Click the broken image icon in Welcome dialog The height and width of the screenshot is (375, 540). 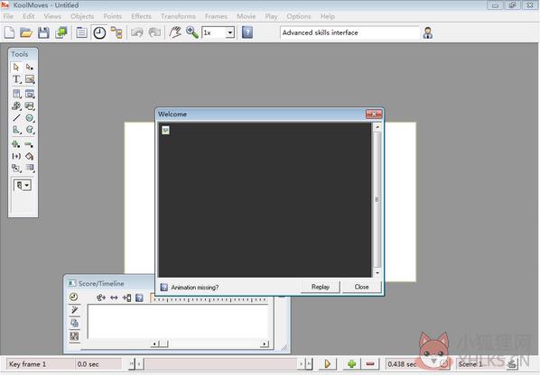165,130
